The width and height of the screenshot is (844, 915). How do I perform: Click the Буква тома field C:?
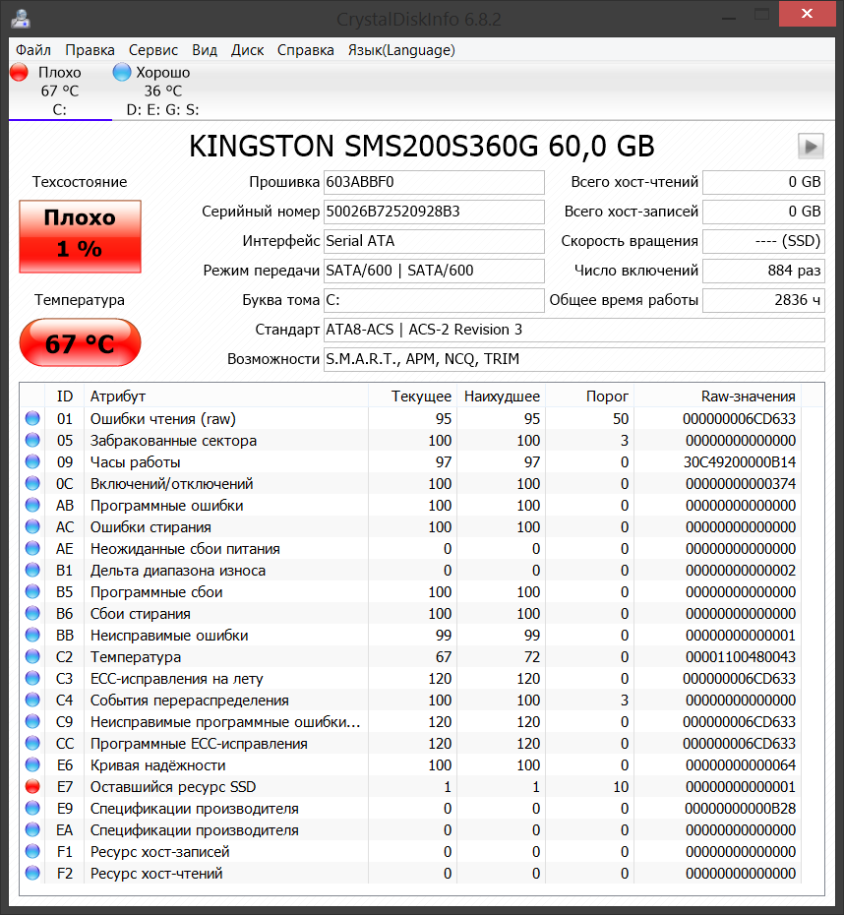(434, 300)
